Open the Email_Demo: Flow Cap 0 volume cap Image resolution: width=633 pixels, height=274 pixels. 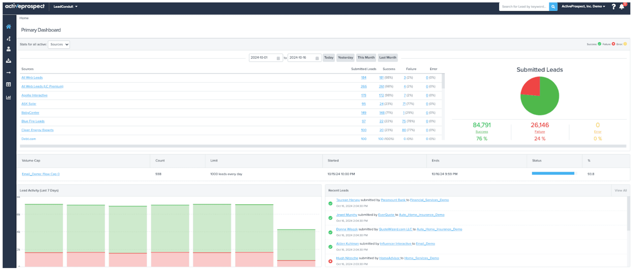tap(41, 174)
